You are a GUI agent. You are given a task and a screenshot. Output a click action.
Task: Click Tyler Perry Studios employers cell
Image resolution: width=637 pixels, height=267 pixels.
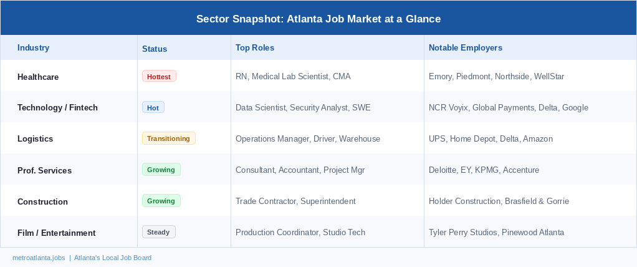(496, 233)
